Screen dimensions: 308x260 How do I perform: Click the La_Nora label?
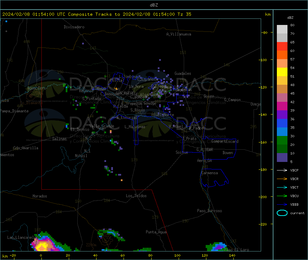pos(136,86)
